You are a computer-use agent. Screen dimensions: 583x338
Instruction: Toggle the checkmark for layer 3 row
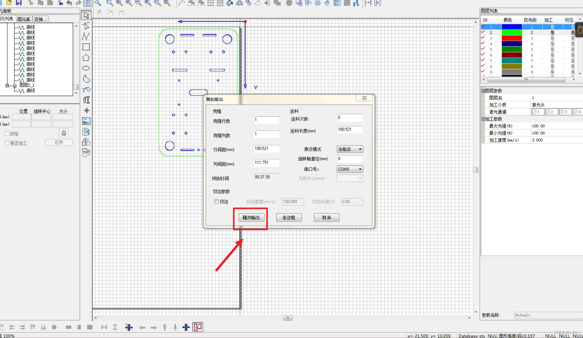coord(483,37)
